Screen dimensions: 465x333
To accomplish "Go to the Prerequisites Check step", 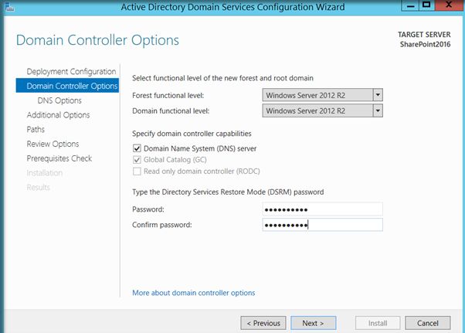I will (x=59, y=158).
